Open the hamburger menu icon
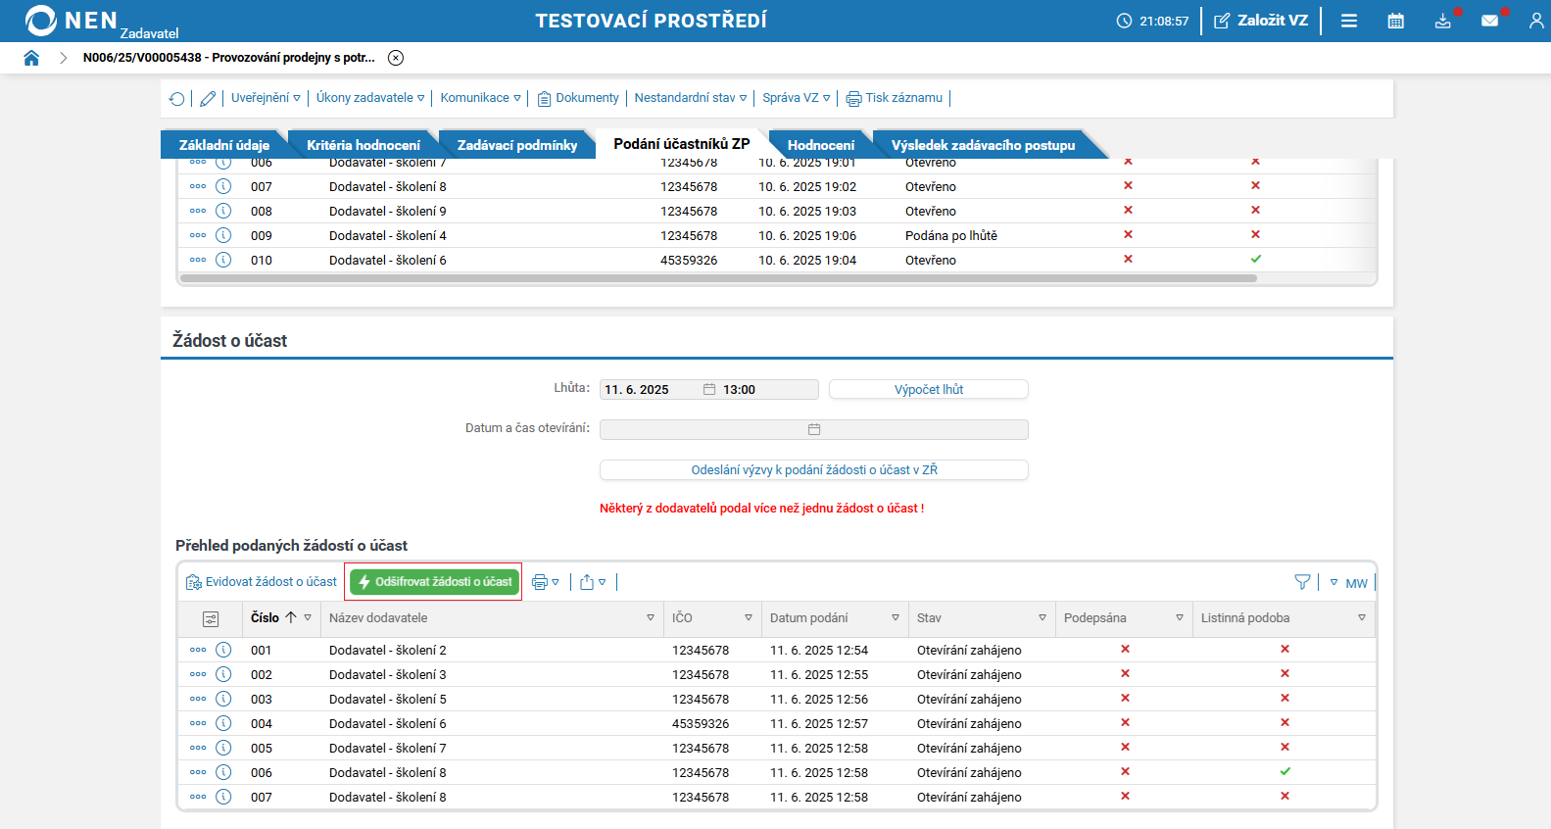1551x829 pixels. pyautogui.click(x=1349, y=21)
